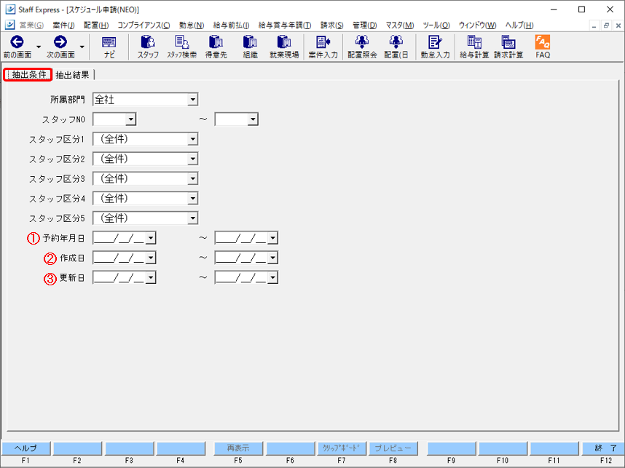The height and width of the screenshot is (468, 625).
Task: Restore the inner child window
Action: [606, 25]
